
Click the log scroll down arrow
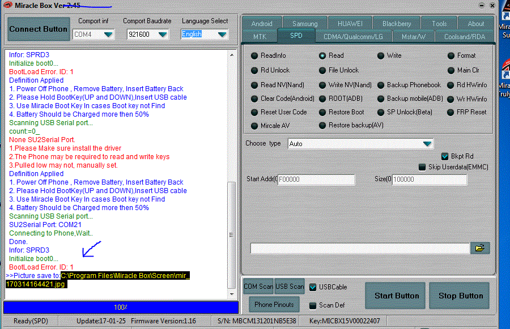[x=232, y=294]
